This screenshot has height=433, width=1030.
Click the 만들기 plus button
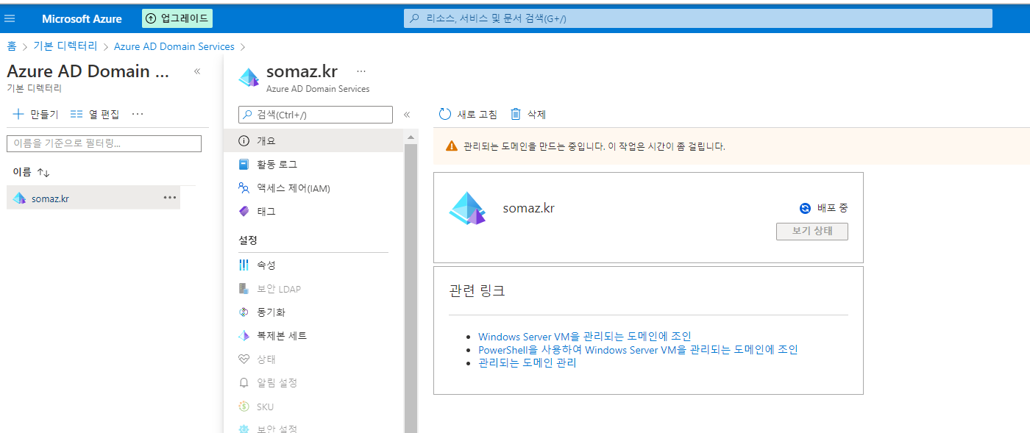point(36,114)
